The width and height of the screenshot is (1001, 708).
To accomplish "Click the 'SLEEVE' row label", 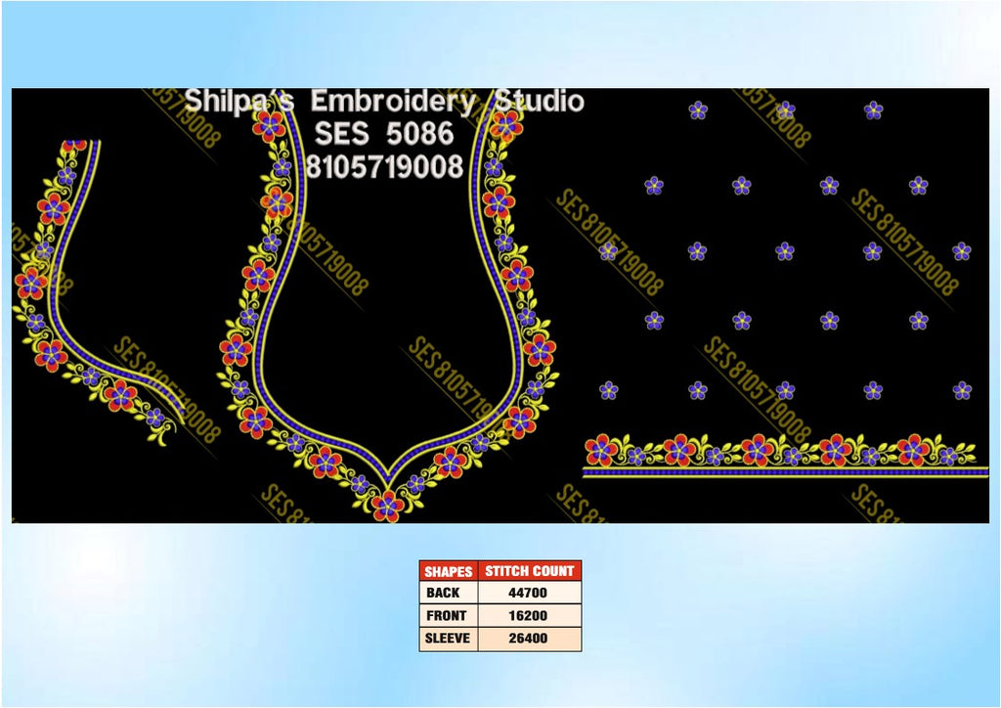I will (448, 638).
